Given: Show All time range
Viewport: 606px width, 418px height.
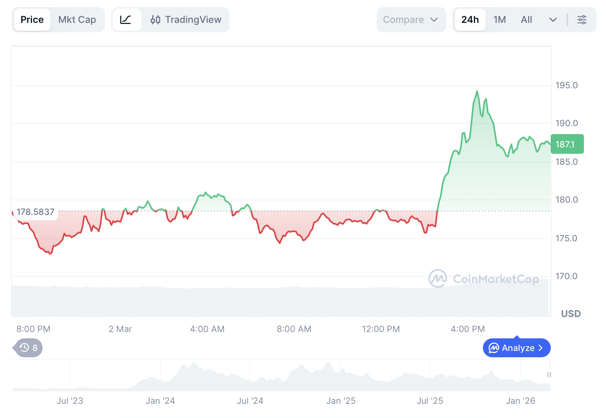Looking at the screenshot, I should [526, 20].
